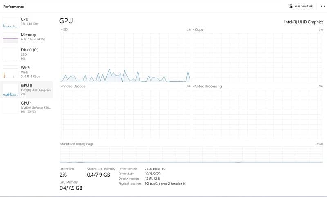Click the 3D utilization graph area
Screen dimensions: 327x197
[x=126, y=57]
